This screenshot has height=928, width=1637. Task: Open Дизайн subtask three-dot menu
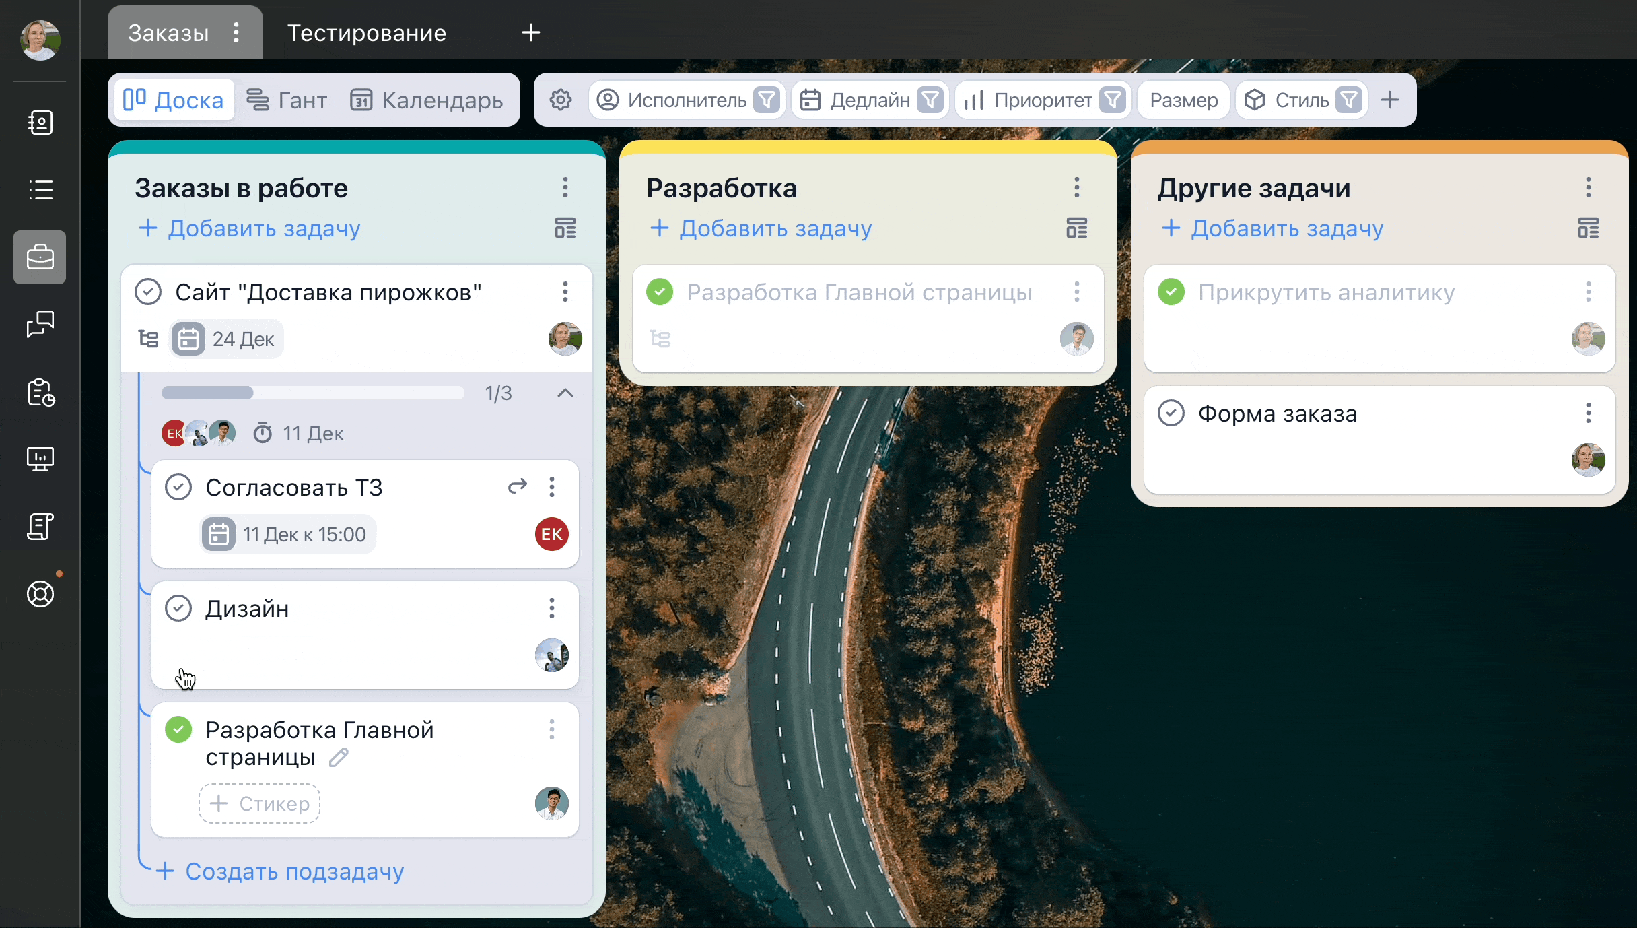tap(552, 608)
